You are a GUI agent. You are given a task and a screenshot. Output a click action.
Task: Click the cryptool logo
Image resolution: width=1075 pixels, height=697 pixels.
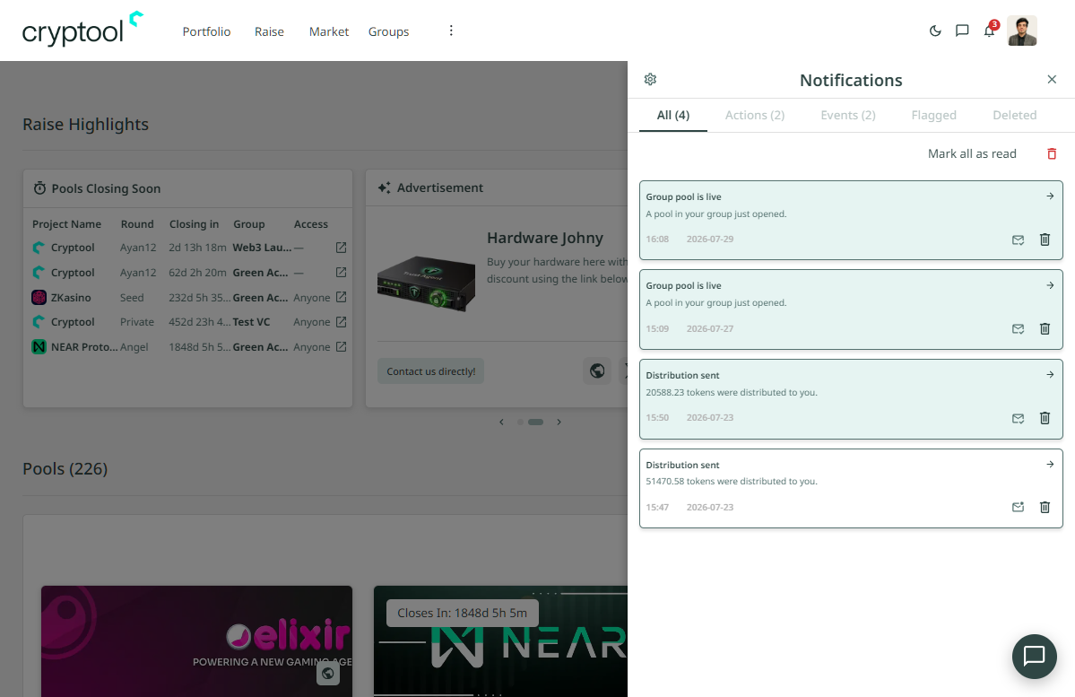point(83,29)
